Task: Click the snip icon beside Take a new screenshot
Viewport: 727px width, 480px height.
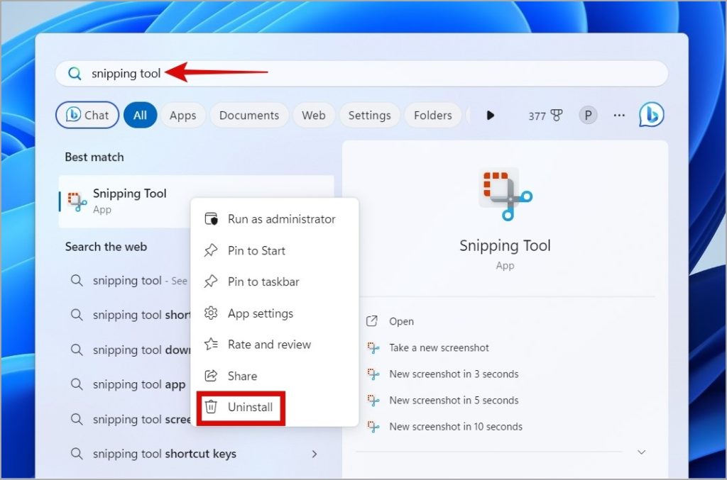Action: 373,347
